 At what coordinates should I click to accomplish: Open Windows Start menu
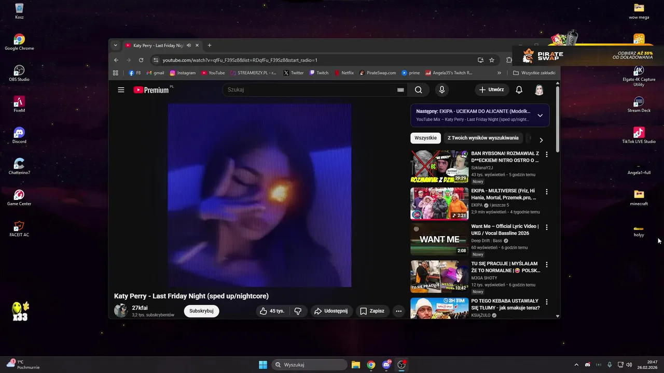point(263,365)
